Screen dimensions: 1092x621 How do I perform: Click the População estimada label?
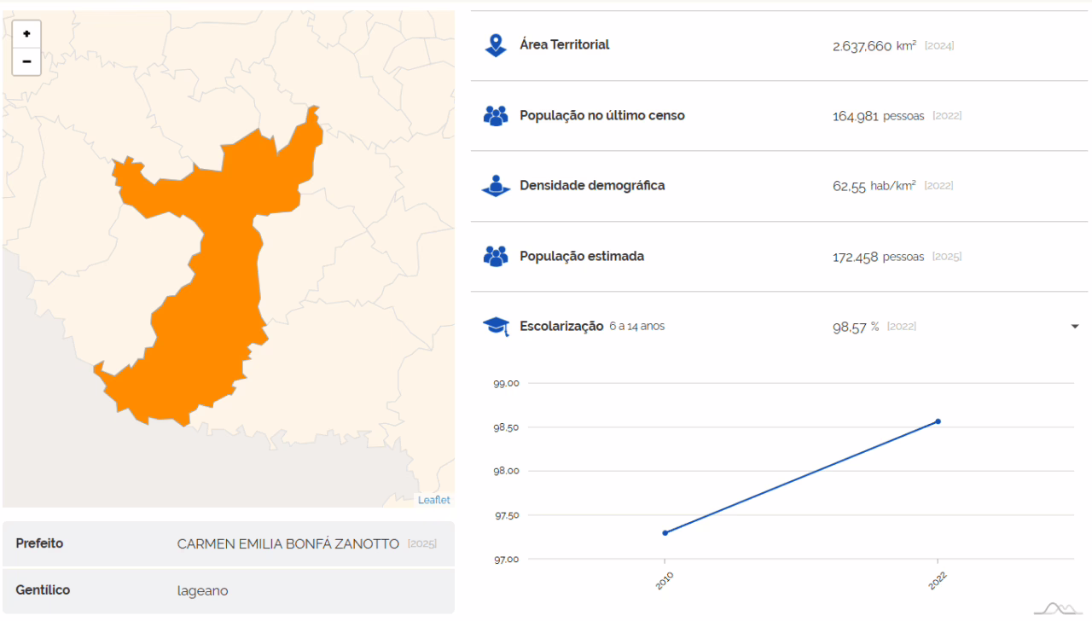pos(582,256)
